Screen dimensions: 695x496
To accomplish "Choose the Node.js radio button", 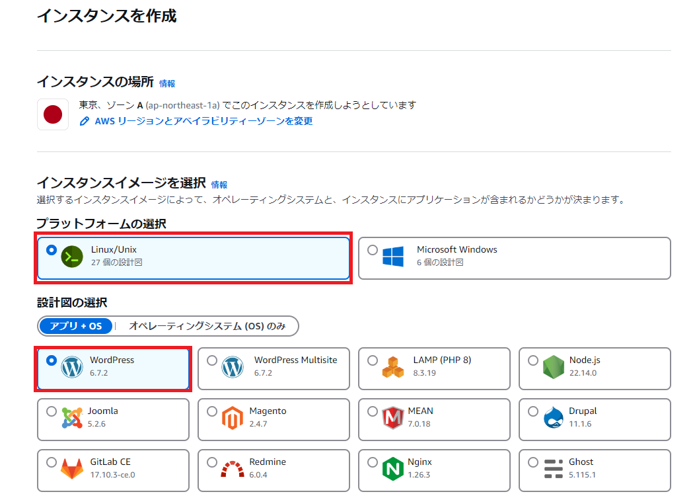I will tap(533, 360).
